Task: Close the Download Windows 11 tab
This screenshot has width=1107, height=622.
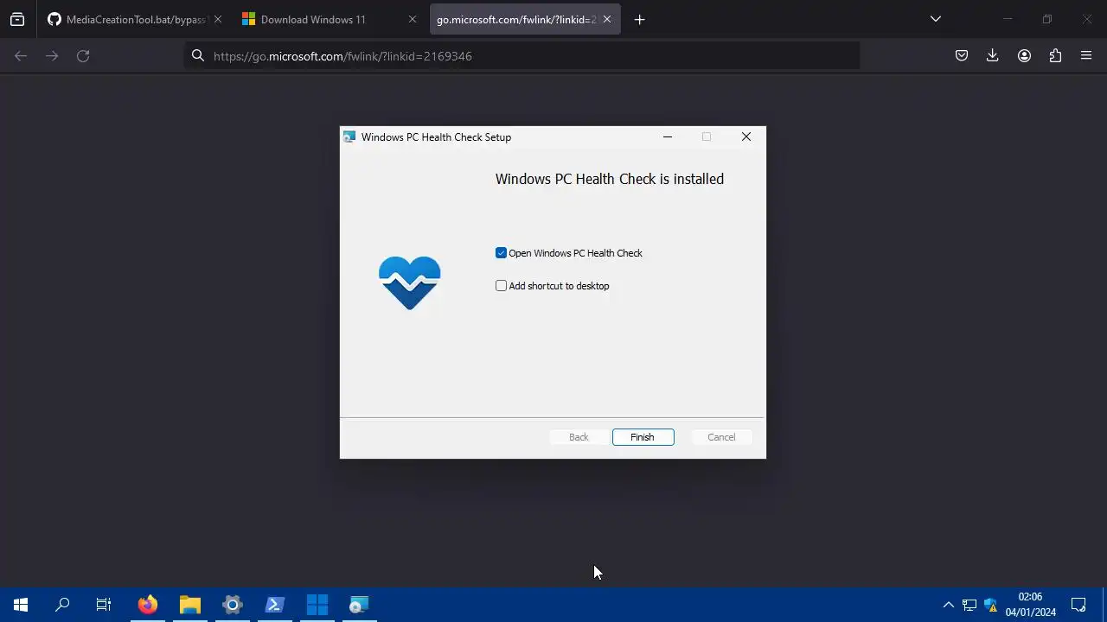Action: pos(413,19)
